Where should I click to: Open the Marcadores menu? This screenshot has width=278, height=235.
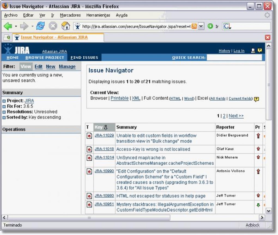[x=70, y=15]
